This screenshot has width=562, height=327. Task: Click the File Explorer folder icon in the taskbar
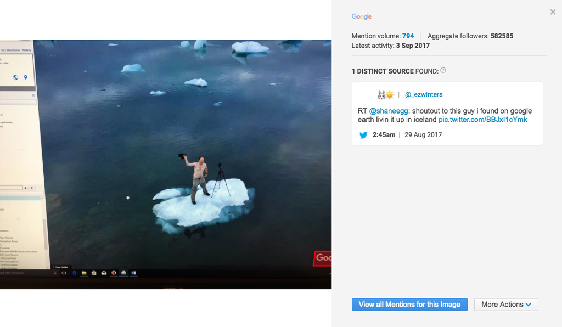(x=84, y=273)
